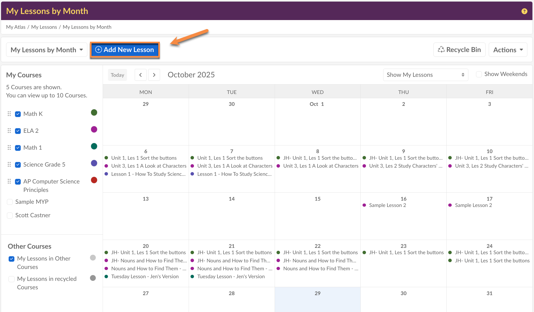
Task: Navigate to My Atlas breadcrumb
Action: (x=16, y=27)
